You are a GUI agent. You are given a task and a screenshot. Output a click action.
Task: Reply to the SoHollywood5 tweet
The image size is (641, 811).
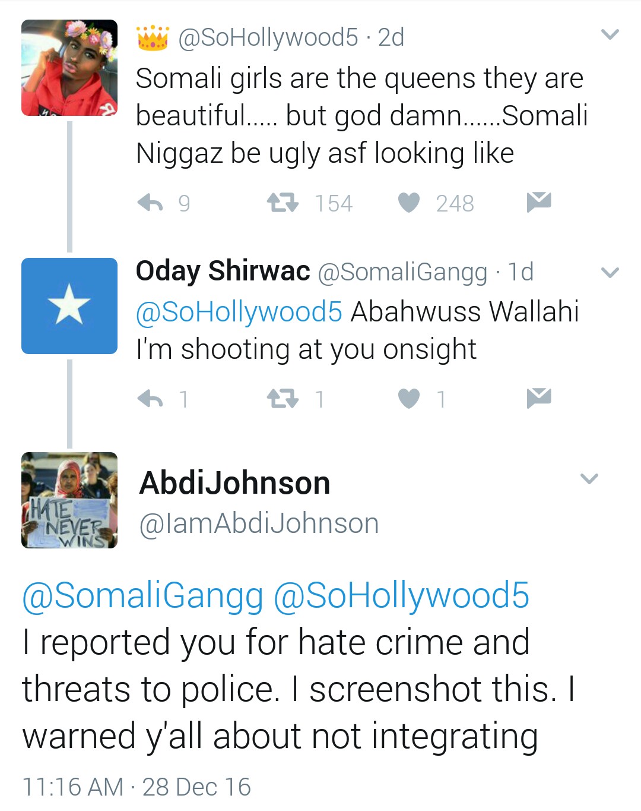pos(150,203)
